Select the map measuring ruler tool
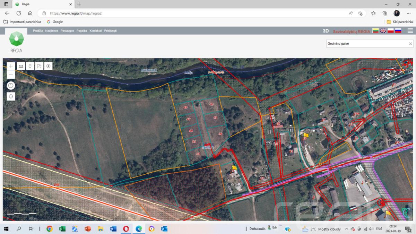Viewport: 416px width, 234px height. 21,66
